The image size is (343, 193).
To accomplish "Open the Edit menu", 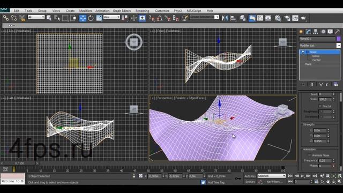I will pyautogui.click(x=16, y=11).
